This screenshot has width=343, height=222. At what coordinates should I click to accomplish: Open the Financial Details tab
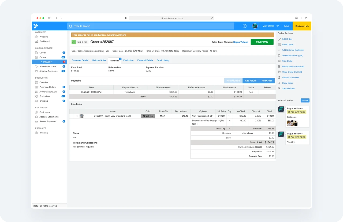(x=145, y=60)
